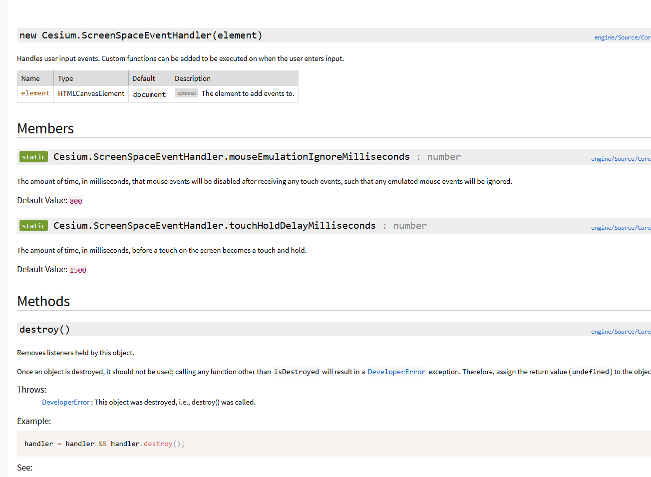Click the 'optional' tag in description
651x477 pixels.
[x=186, y=93]
